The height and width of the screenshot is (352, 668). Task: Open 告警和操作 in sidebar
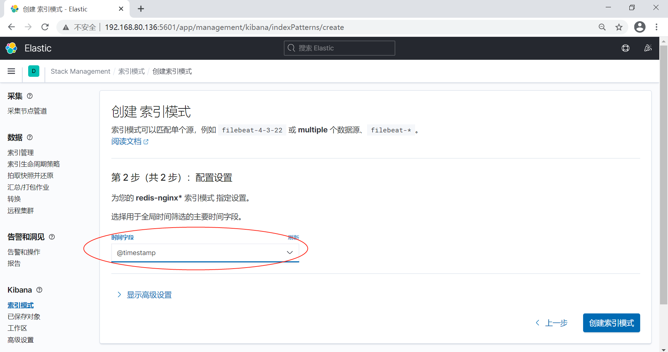point(24,252)
